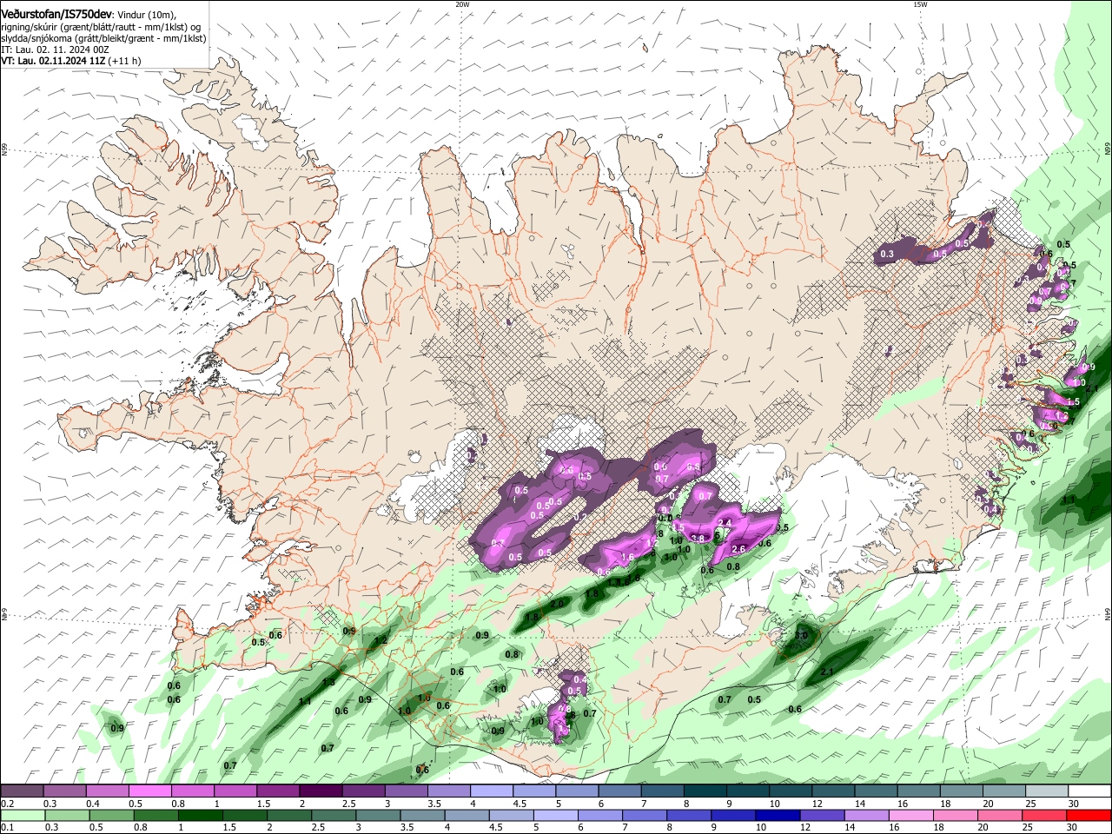Click the '0.3' value in the northeast purple area
1112x834 pixels.
pyautogui.click(x=887, y=255)
